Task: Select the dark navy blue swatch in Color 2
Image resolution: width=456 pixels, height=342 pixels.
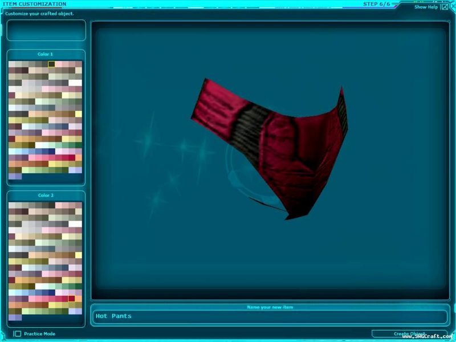Action: (51, 292)
